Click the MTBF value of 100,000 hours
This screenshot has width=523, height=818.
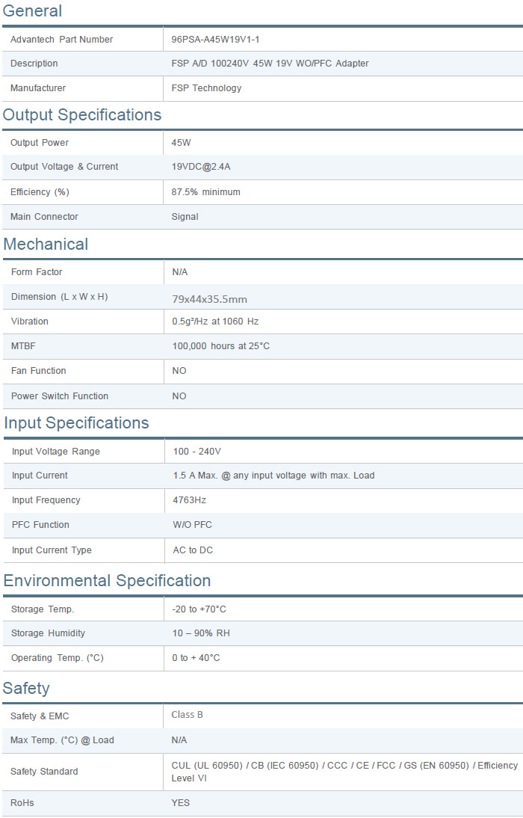tap(220, 346)
